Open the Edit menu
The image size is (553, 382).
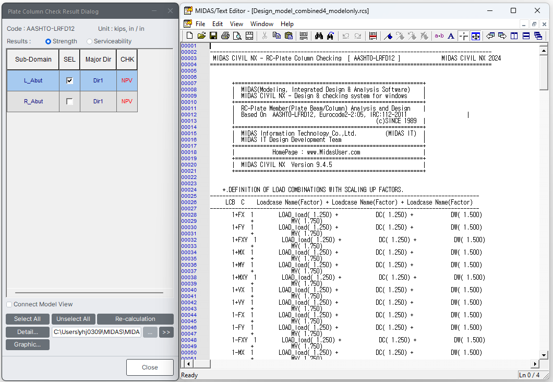coord(218,24)
